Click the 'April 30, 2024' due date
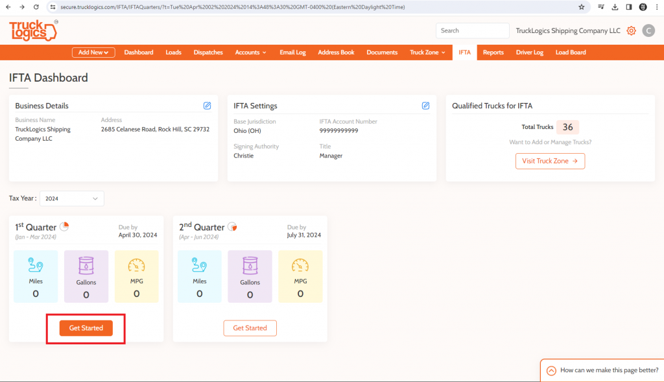664x382 pixels. pyautogui.click(x=137, y=235)
